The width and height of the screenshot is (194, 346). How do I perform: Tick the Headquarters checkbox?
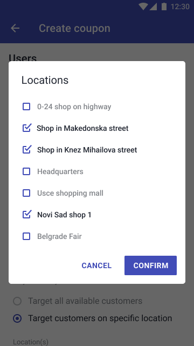(x=26, y=171)
